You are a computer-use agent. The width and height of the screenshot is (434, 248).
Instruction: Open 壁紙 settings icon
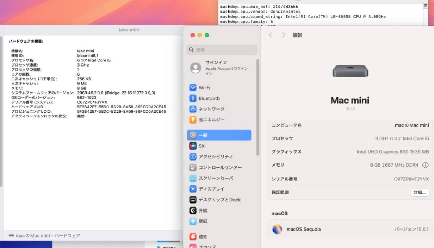(193, 221)
